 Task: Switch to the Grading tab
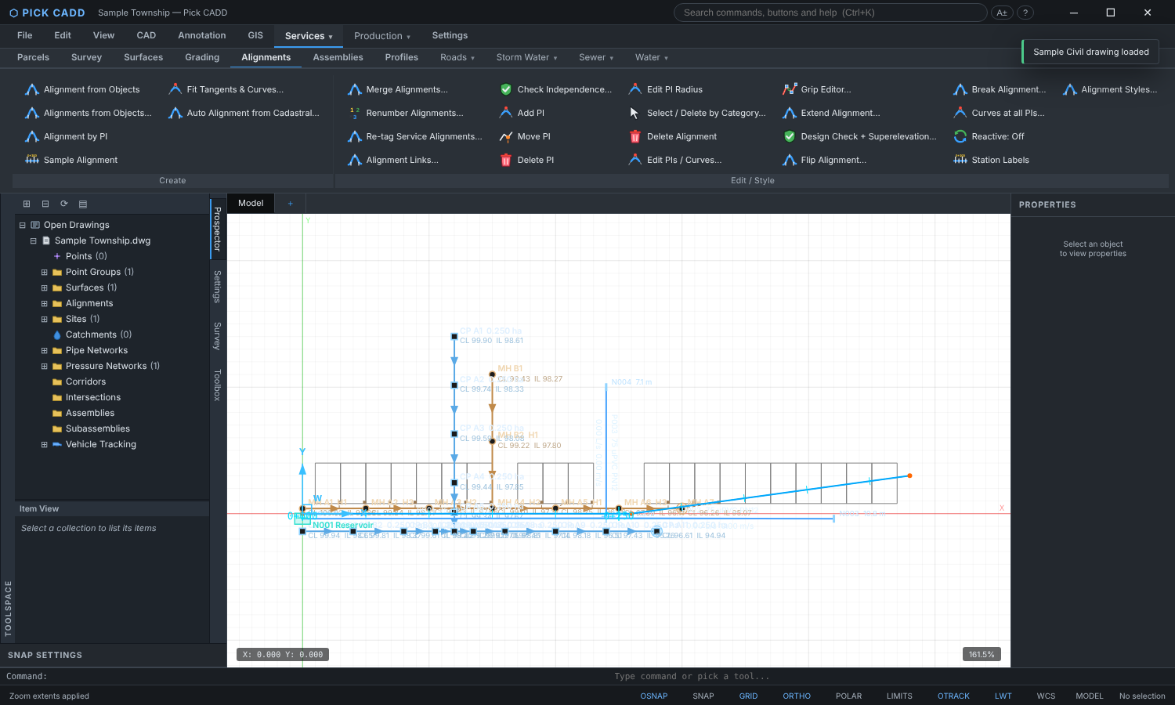click(202, 57)
